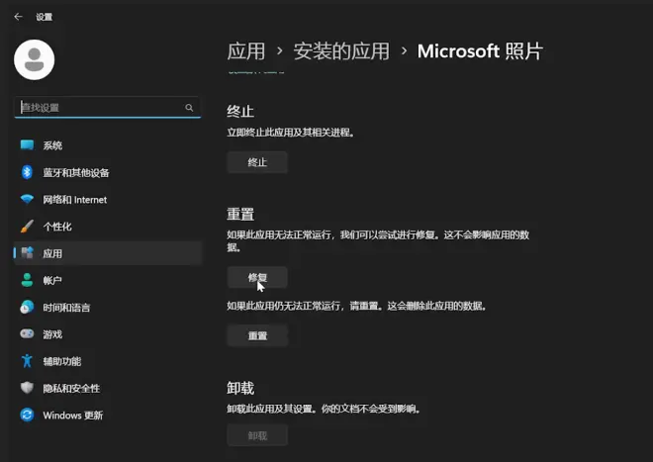Click the 系统 monitor icon
The width and height of the screenshot is (653, 462).
[x=27, y=145]
